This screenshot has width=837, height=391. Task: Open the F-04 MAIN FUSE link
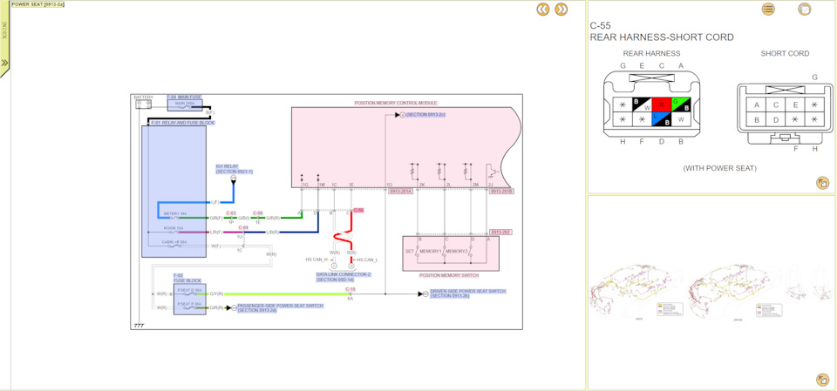coord(184,97)
